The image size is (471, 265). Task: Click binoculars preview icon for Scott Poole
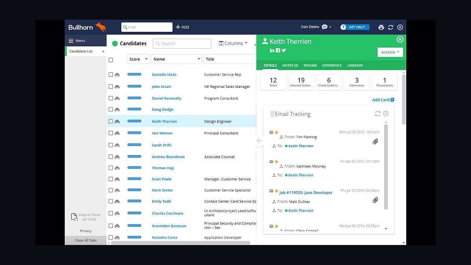click(117, 179)
